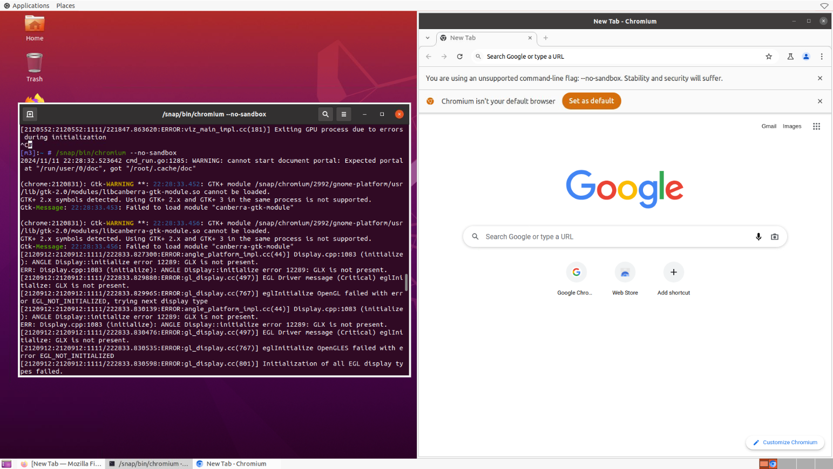Open the Web Store shortcut tile
Image resolution: width=833 pixels, height=469 pixels.
tap(625, 279)
